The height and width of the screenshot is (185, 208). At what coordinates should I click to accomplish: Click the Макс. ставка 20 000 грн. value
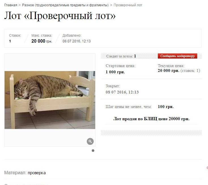42,41
